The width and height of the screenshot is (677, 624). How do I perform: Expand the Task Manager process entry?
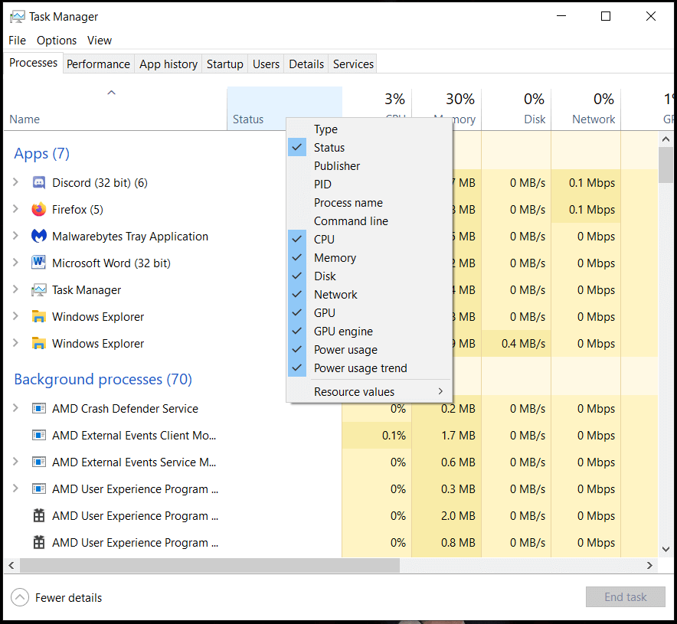[x=15, y=289]
